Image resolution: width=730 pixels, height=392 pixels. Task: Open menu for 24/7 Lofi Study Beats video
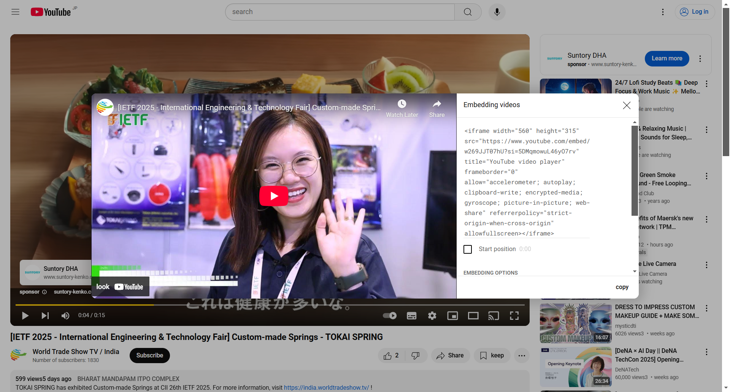click(x=706, y=84)
